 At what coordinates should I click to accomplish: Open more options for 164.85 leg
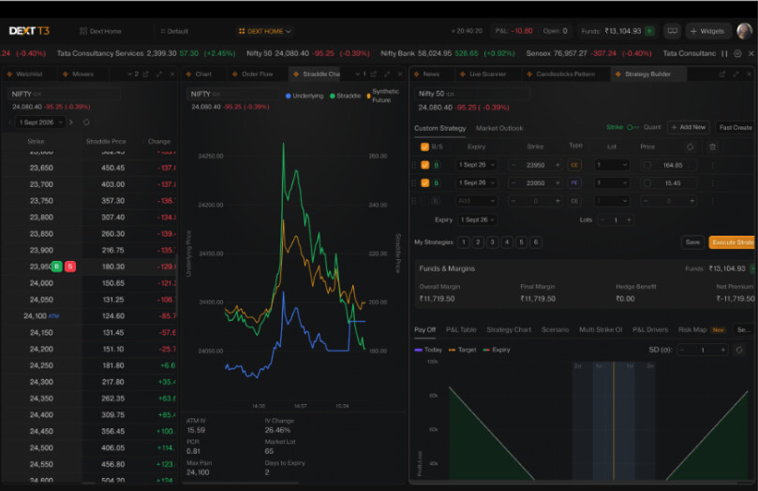713,165
